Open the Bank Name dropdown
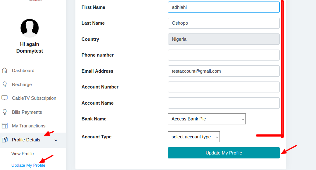Viewport: 316px width, 170px height. click(x=207, y=119)
